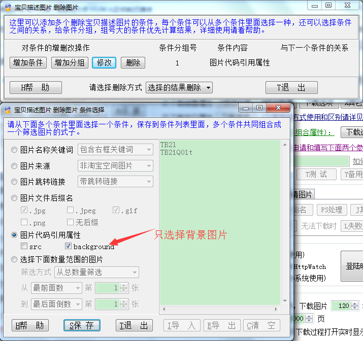This screenshot has width=363, height=341.
Task: Click the 删除 condition button
Action: [133, 62]
